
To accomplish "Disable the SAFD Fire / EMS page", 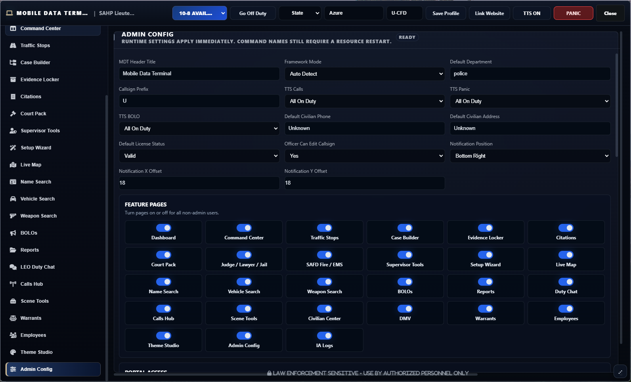I will tap(324, 255).
